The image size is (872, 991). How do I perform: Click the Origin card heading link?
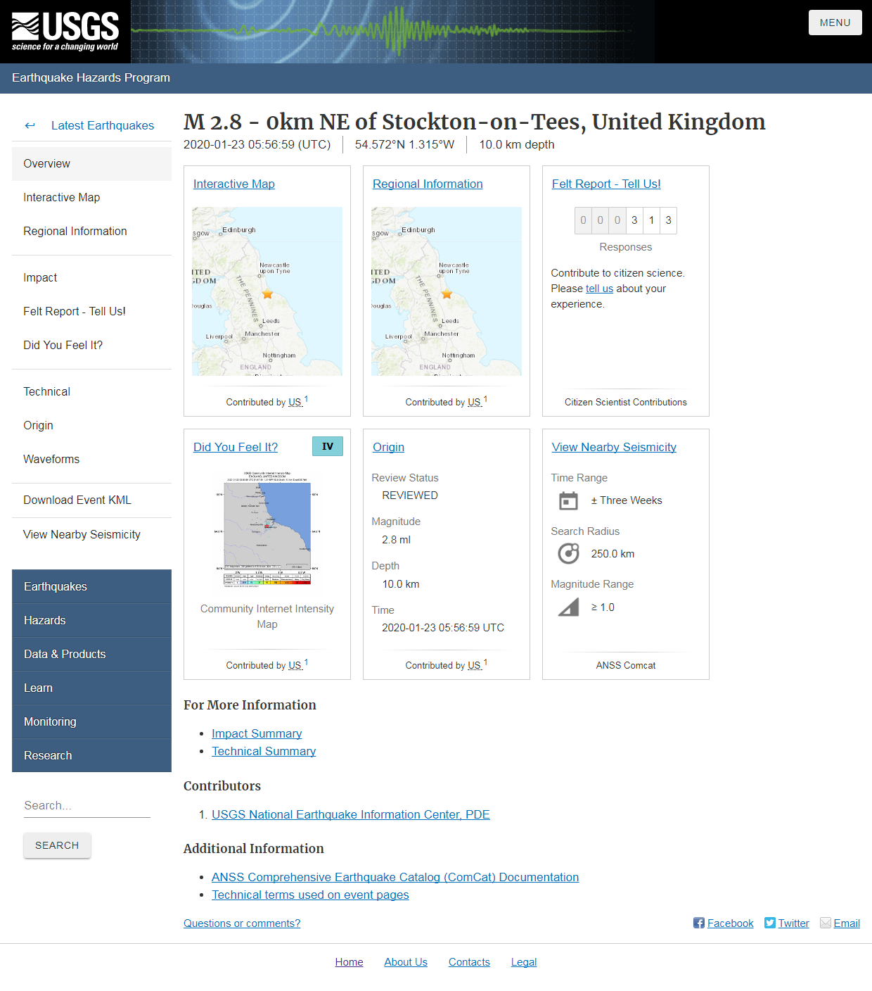[x=388, y=447]
